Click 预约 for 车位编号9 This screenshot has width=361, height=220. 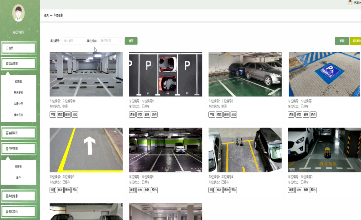pyautogui.click(x=154, y=115)
